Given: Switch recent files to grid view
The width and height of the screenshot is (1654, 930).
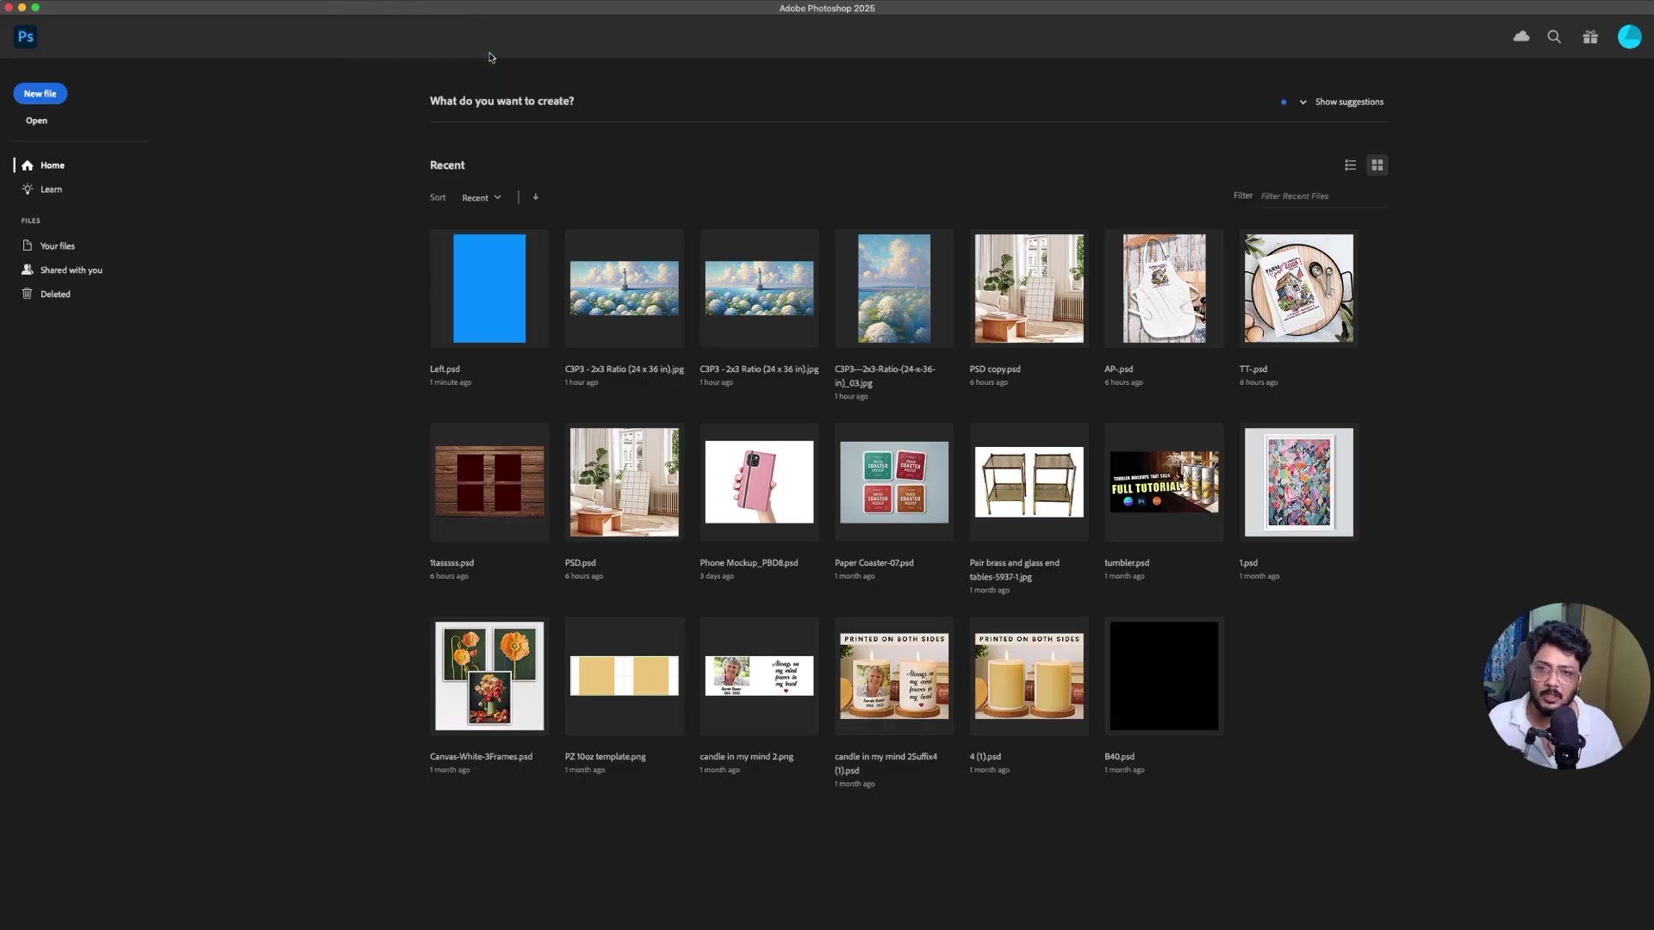Looking at the screenshot, I should coord(1377,164).
